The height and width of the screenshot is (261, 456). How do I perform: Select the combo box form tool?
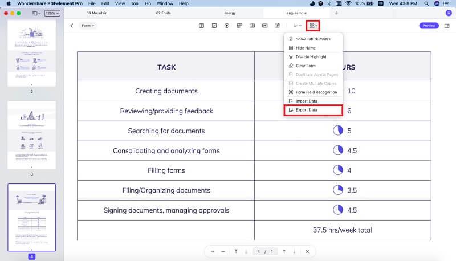(239, 26)
